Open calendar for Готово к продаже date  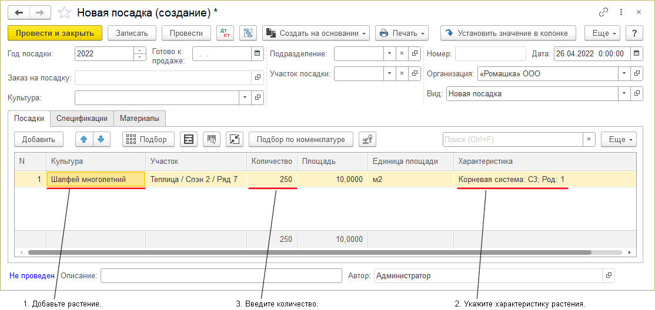pyautogui.click(x=258, y=53)
